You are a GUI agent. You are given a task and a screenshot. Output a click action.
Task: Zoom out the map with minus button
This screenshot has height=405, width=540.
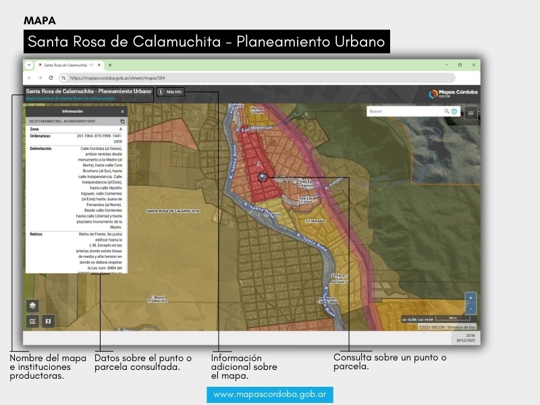coord(470,309)
